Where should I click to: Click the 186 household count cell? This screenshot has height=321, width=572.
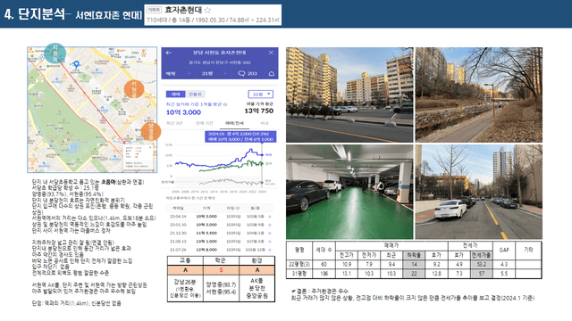[x=324, y=274]
